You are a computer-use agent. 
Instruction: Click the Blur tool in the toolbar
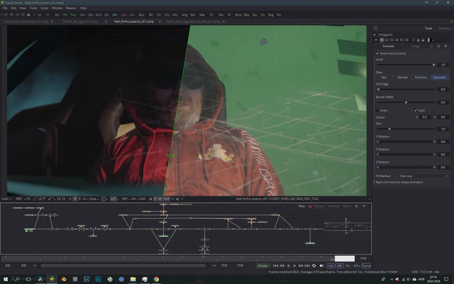click(x=142, y=15)
